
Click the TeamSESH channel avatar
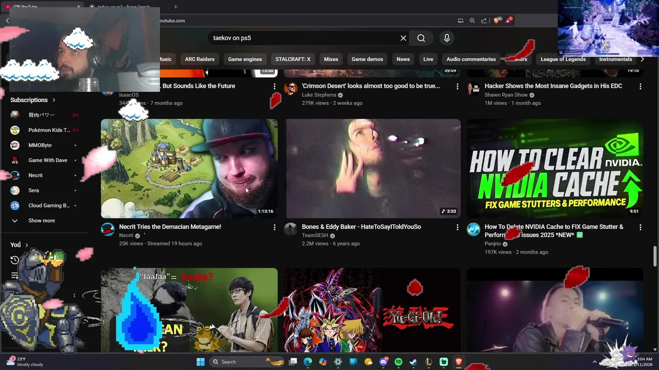click(x=290, y=229)
